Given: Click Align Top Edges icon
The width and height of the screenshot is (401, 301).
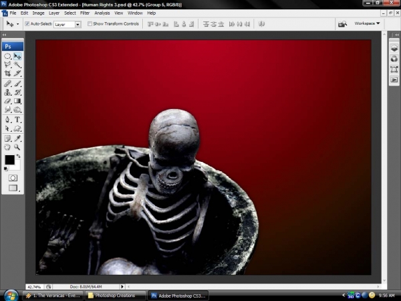Looking at the screenshot, I should pyautogui.click(x=150, y=24).
